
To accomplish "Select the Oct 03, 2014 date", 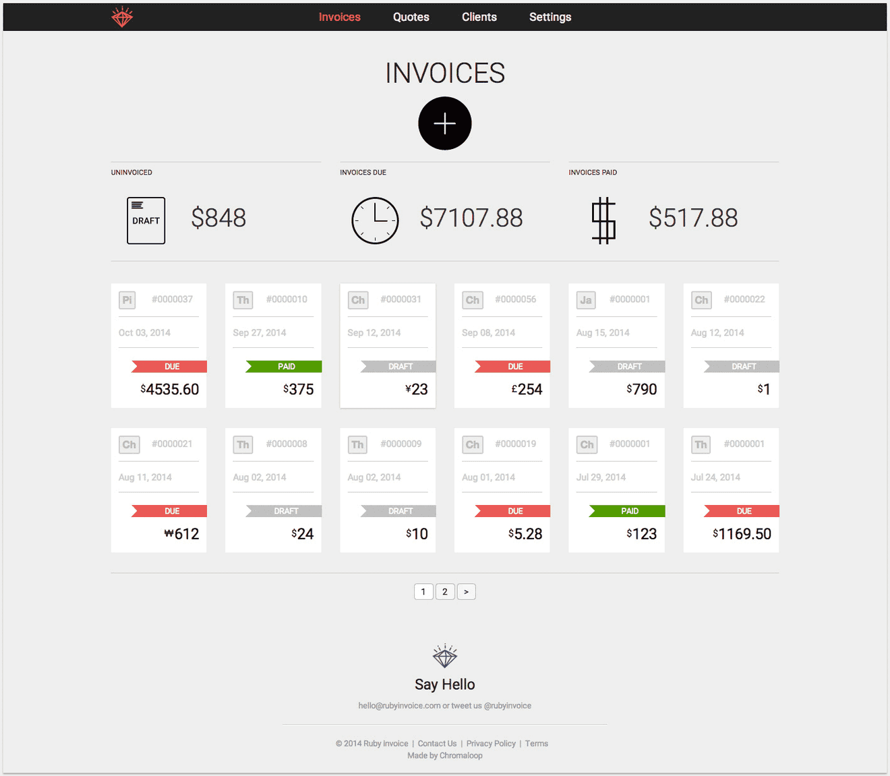I will click(x=144, y=333).
